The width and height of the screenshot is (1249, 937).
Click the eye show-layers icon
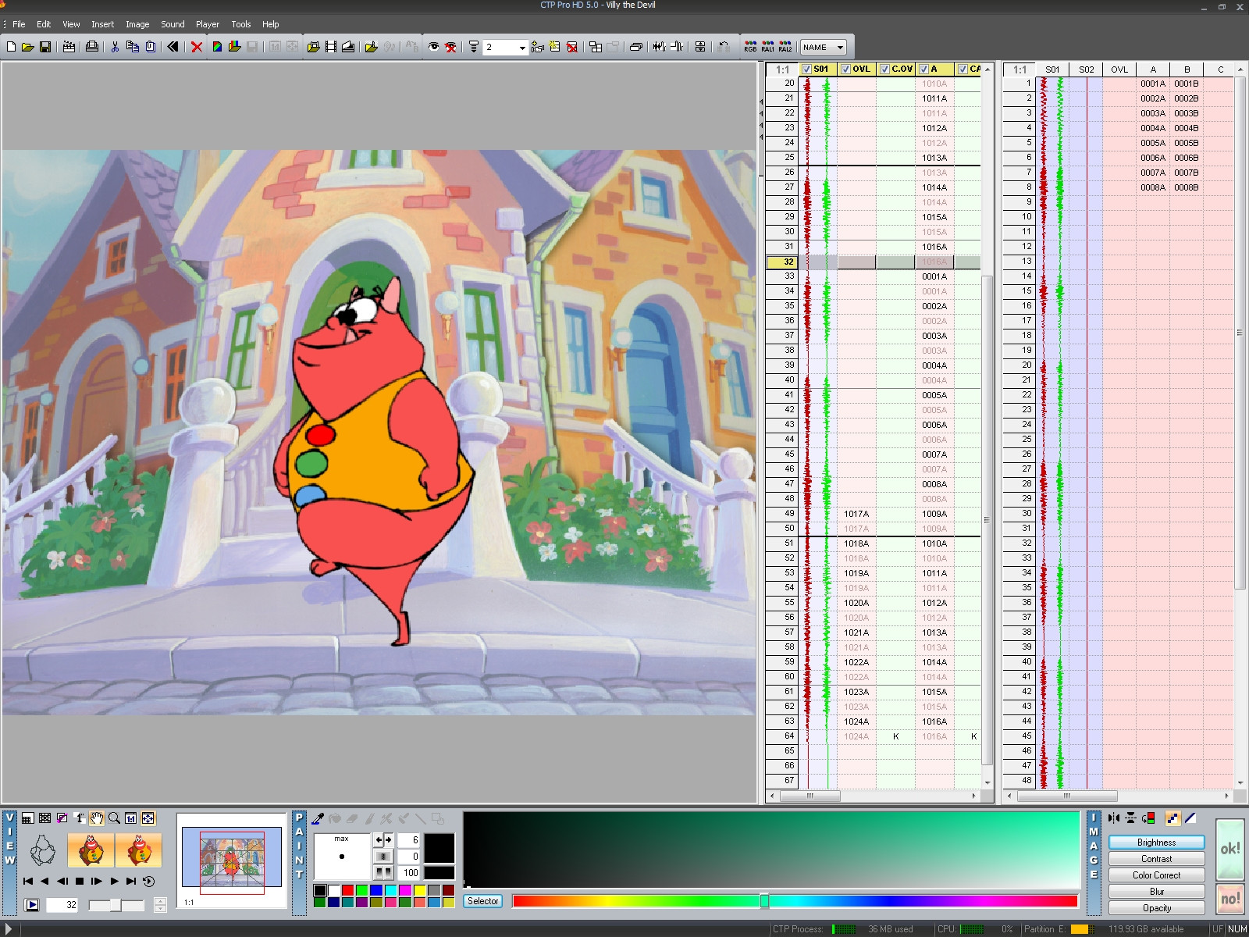click(433, 47)
